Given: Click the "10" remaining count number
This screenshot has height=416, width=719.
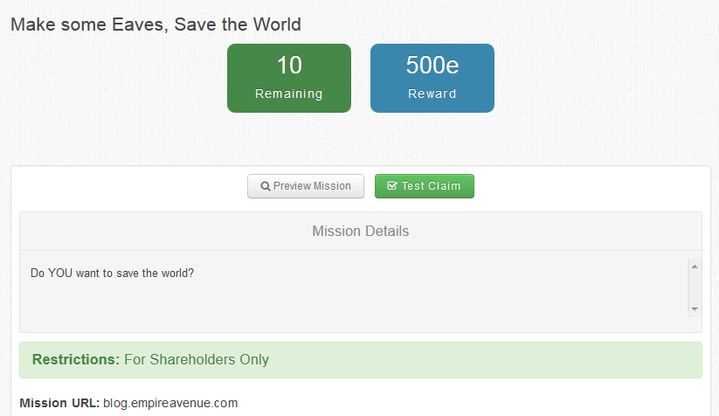Looking at the screenshot, I should [289, 66].
